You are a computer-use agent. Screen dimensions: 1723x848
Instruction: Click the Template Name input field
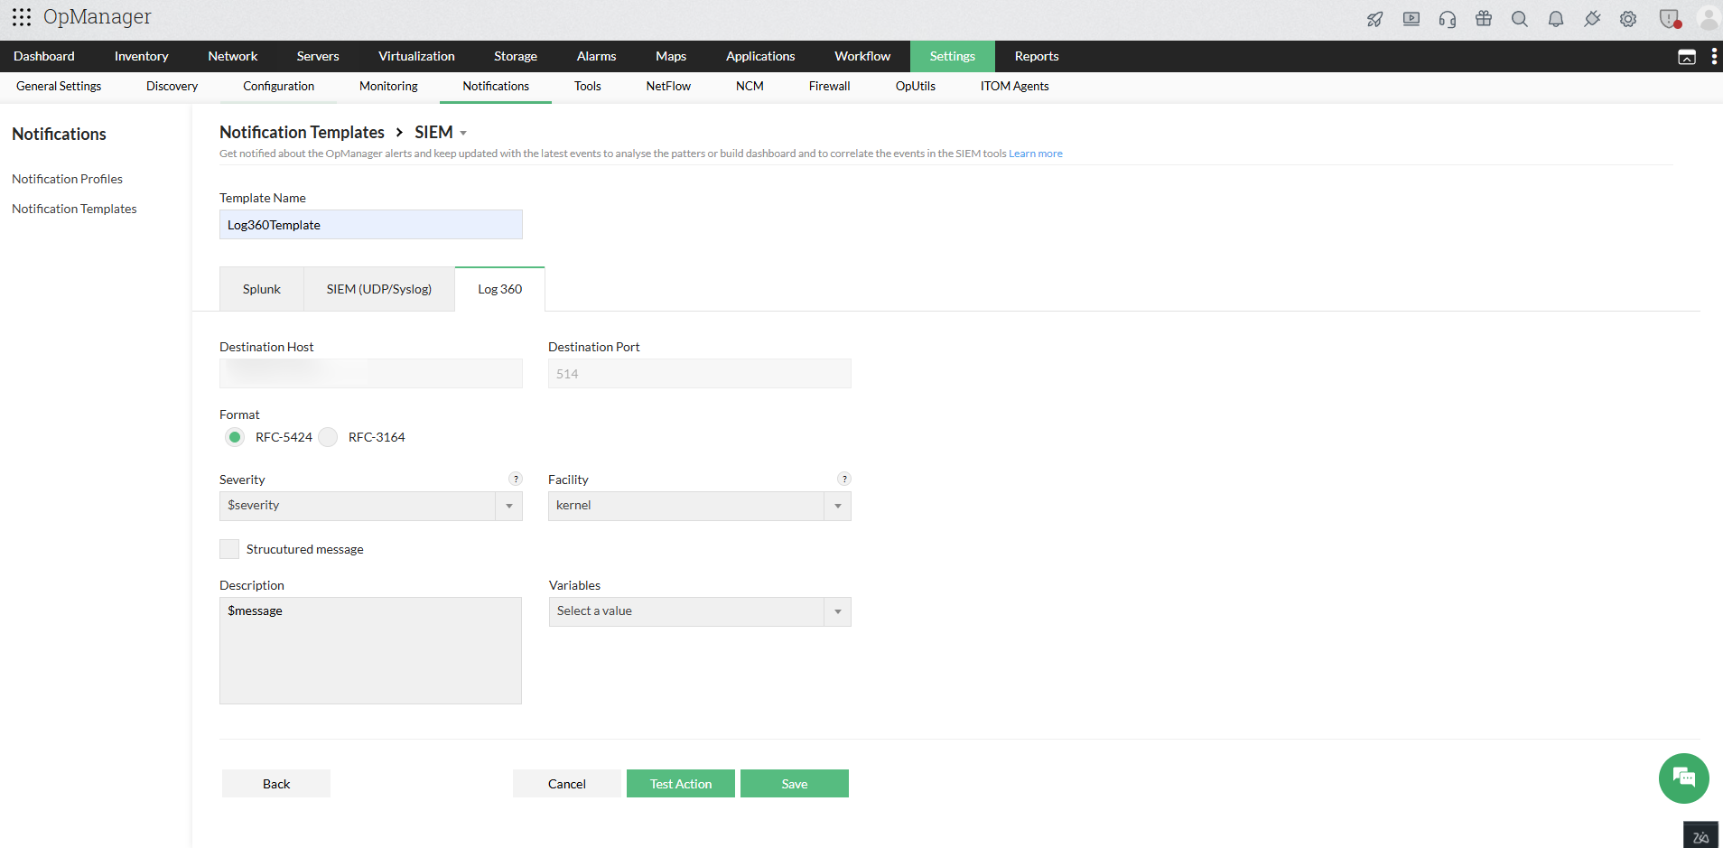[371, 225]
